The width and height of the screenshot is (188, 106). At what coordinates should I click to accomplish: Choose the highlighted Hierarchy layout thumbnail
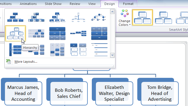pos(15,33)
